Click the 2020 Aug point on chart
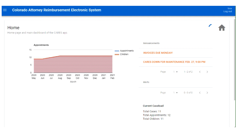The height and width of the screenshot is (133, 237). click(x=60, y=56)
